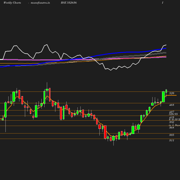Click the '526.95' current price label
This screenshot has width=180, height=180.
coord(173,114)
